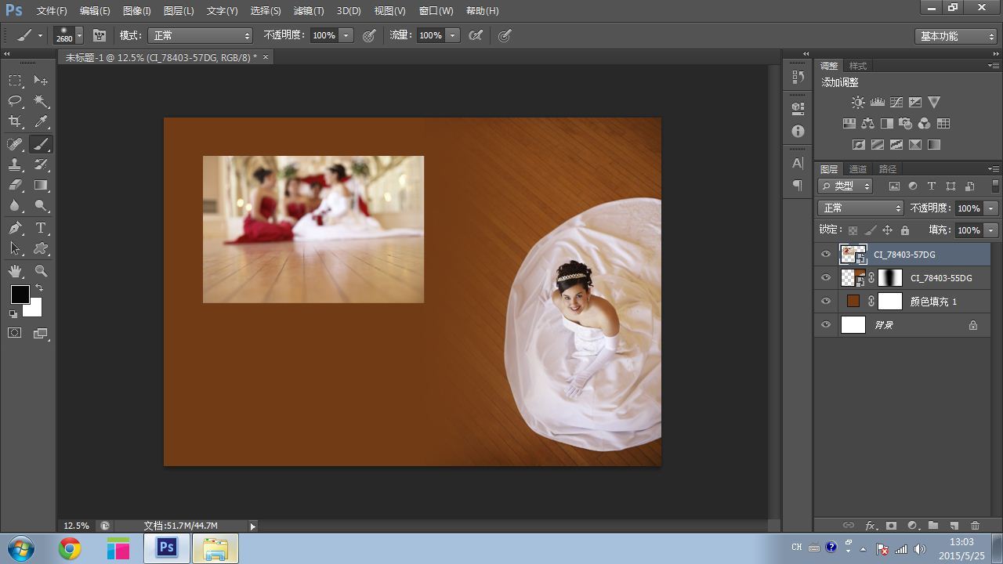This screenshot has height=564, width=1003.
Task: Open the layer 不透明度 dropdown arrow
Action: 991,208
